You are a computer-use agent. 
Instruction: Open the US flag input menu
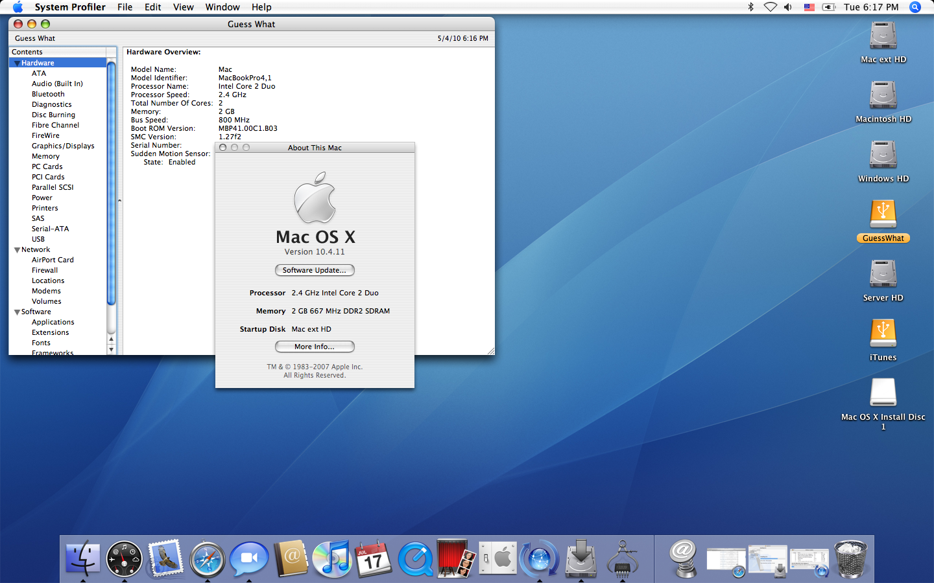click(x=809, y=7)
